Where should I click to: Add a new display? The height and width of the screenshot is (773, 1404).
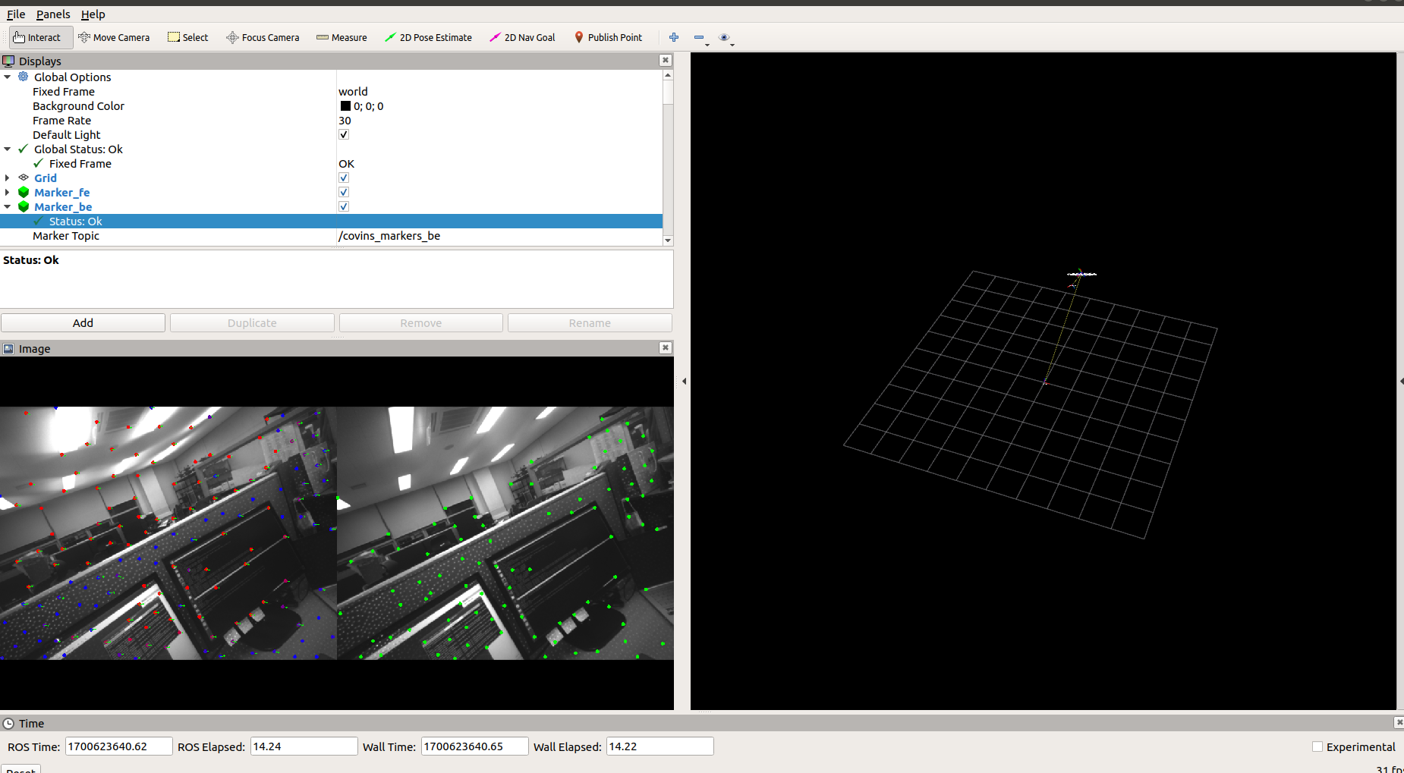point(83,322)
